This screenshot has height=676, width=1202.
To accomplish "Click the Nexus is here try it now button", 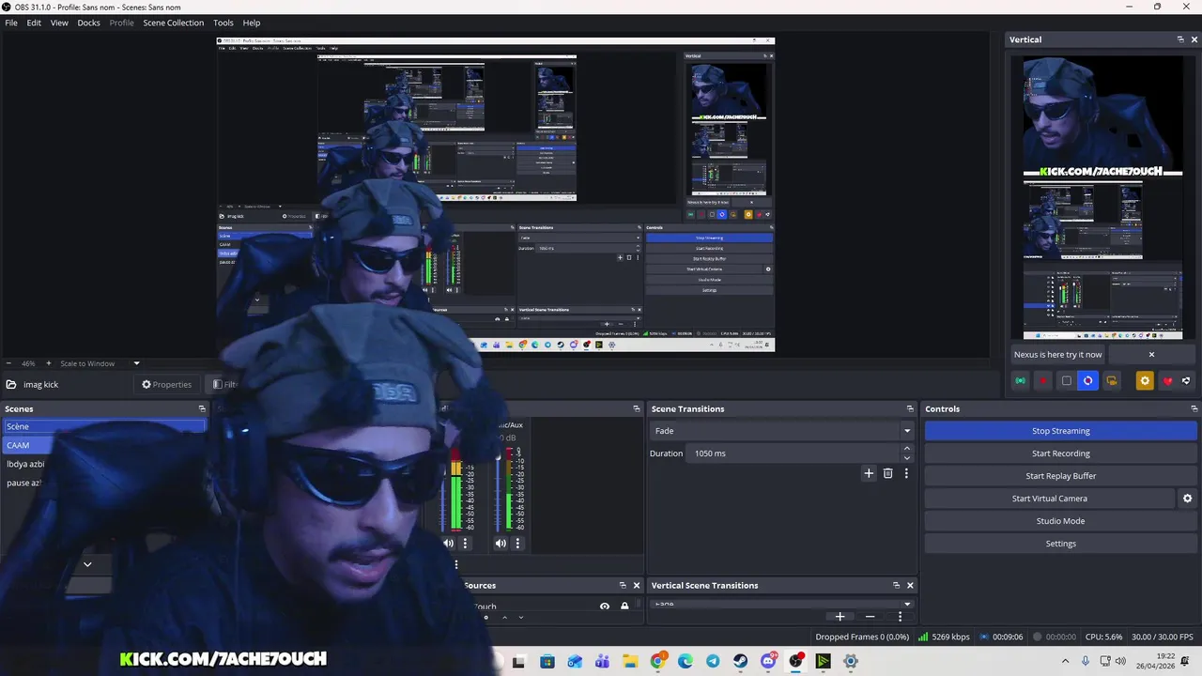I will 1057,354.
